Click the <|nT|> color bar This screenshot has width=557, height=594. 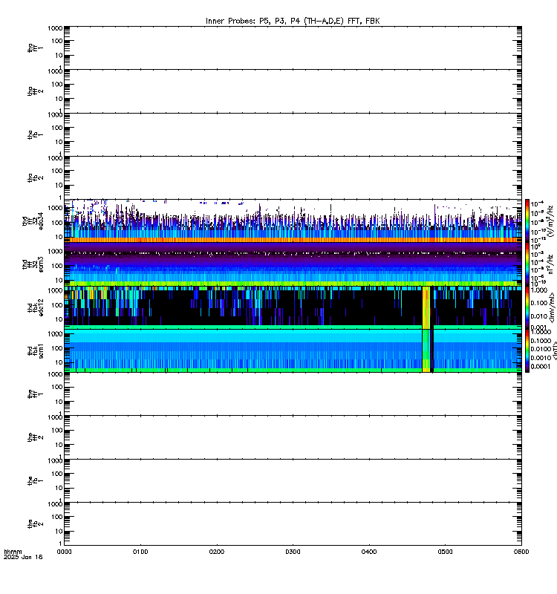click(527, 350)
